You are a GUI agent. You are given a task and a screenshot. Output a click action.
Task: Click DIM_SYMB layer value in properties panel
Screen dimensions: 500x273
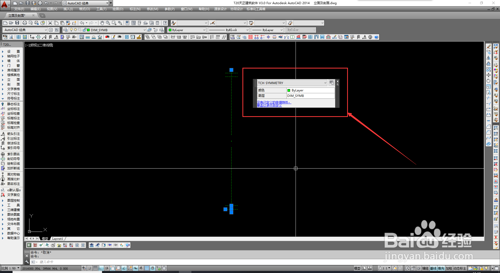coord(310,96)
